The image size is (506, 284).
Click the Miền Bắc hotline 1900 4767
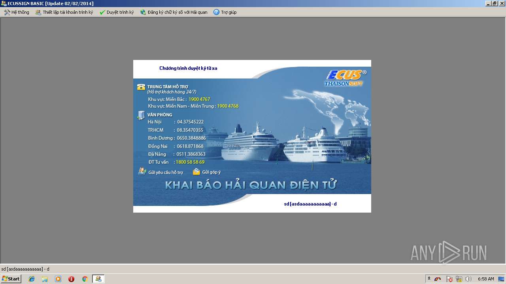(x=199, y=99)
